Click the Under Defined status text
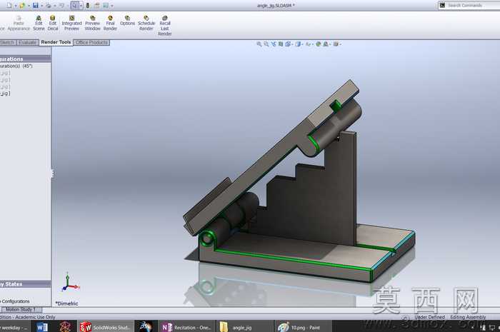This screenshot has width=500, height=332. [x=429, y=317]
